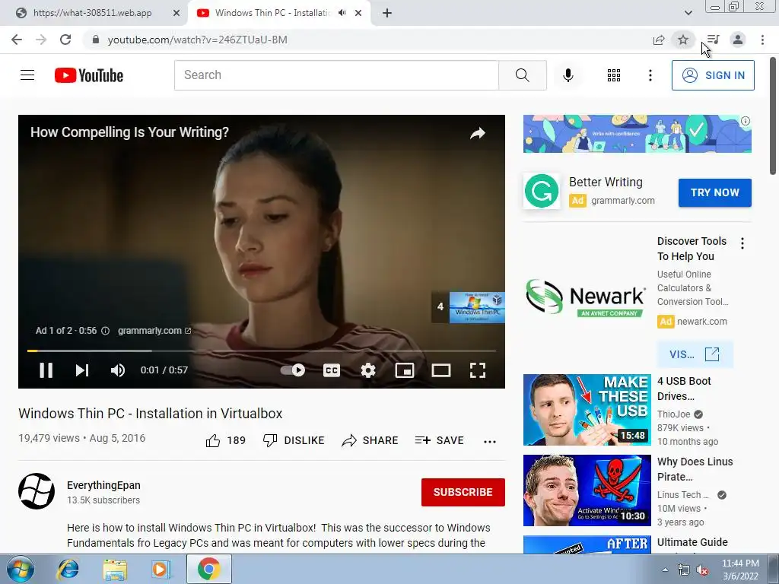Image resolution: width=779 pixels, height=584 pixels.
Task: Open the EverythingEpan channel name link
Action: coord(103,485)
